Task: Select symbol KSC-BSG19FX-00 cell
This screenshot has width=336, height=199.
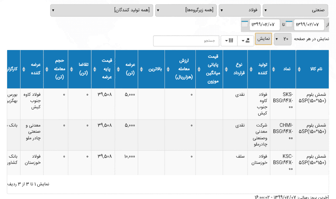Action: point(283,163)
